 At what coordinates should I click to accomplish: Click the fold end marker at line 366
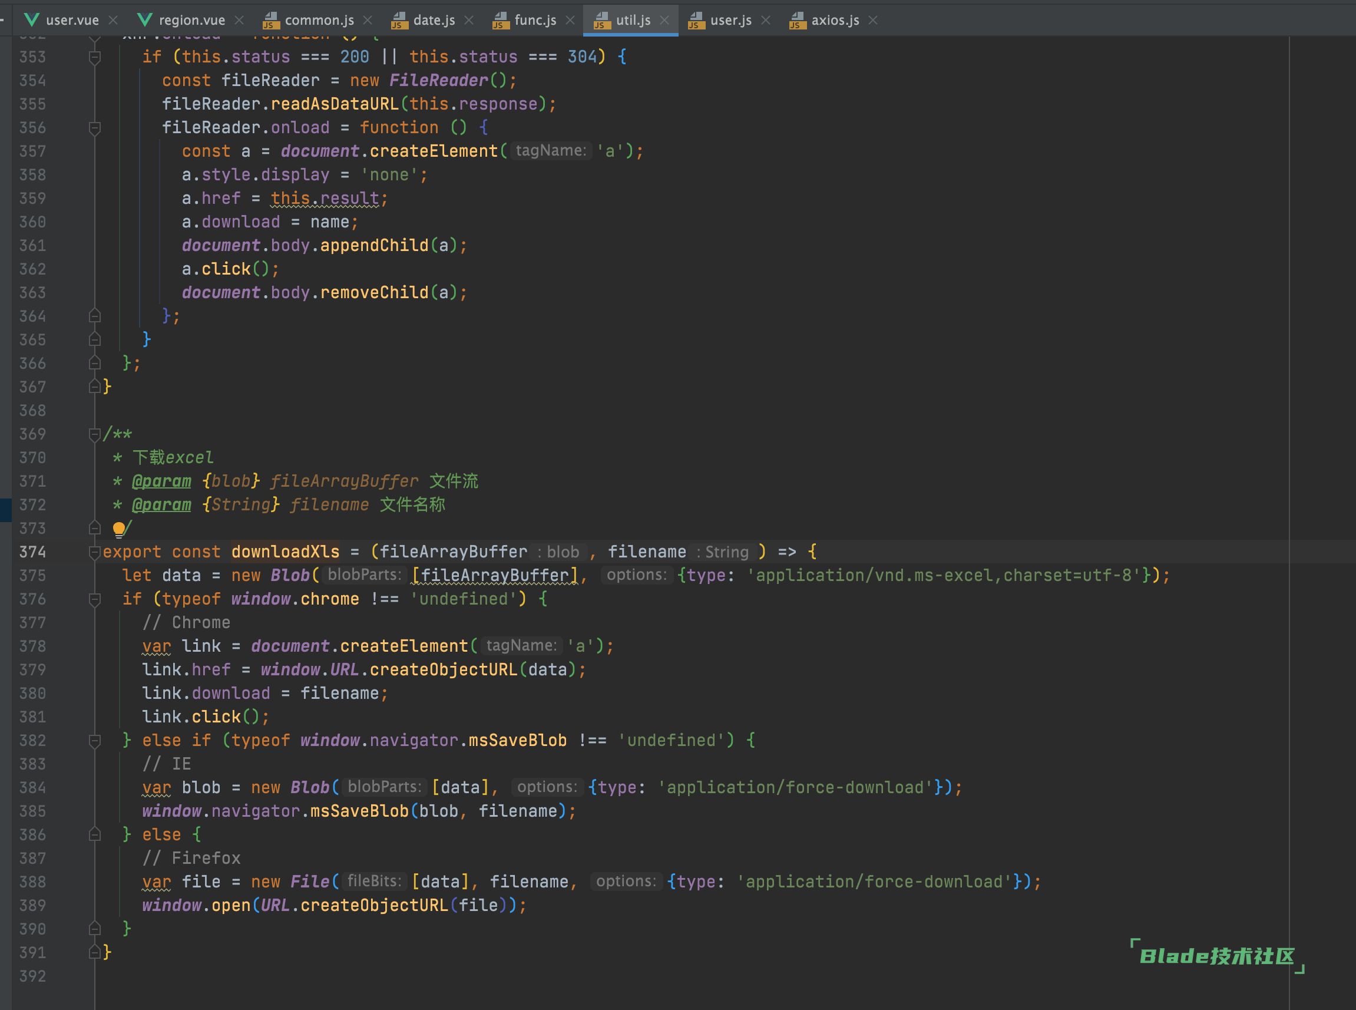95,363
